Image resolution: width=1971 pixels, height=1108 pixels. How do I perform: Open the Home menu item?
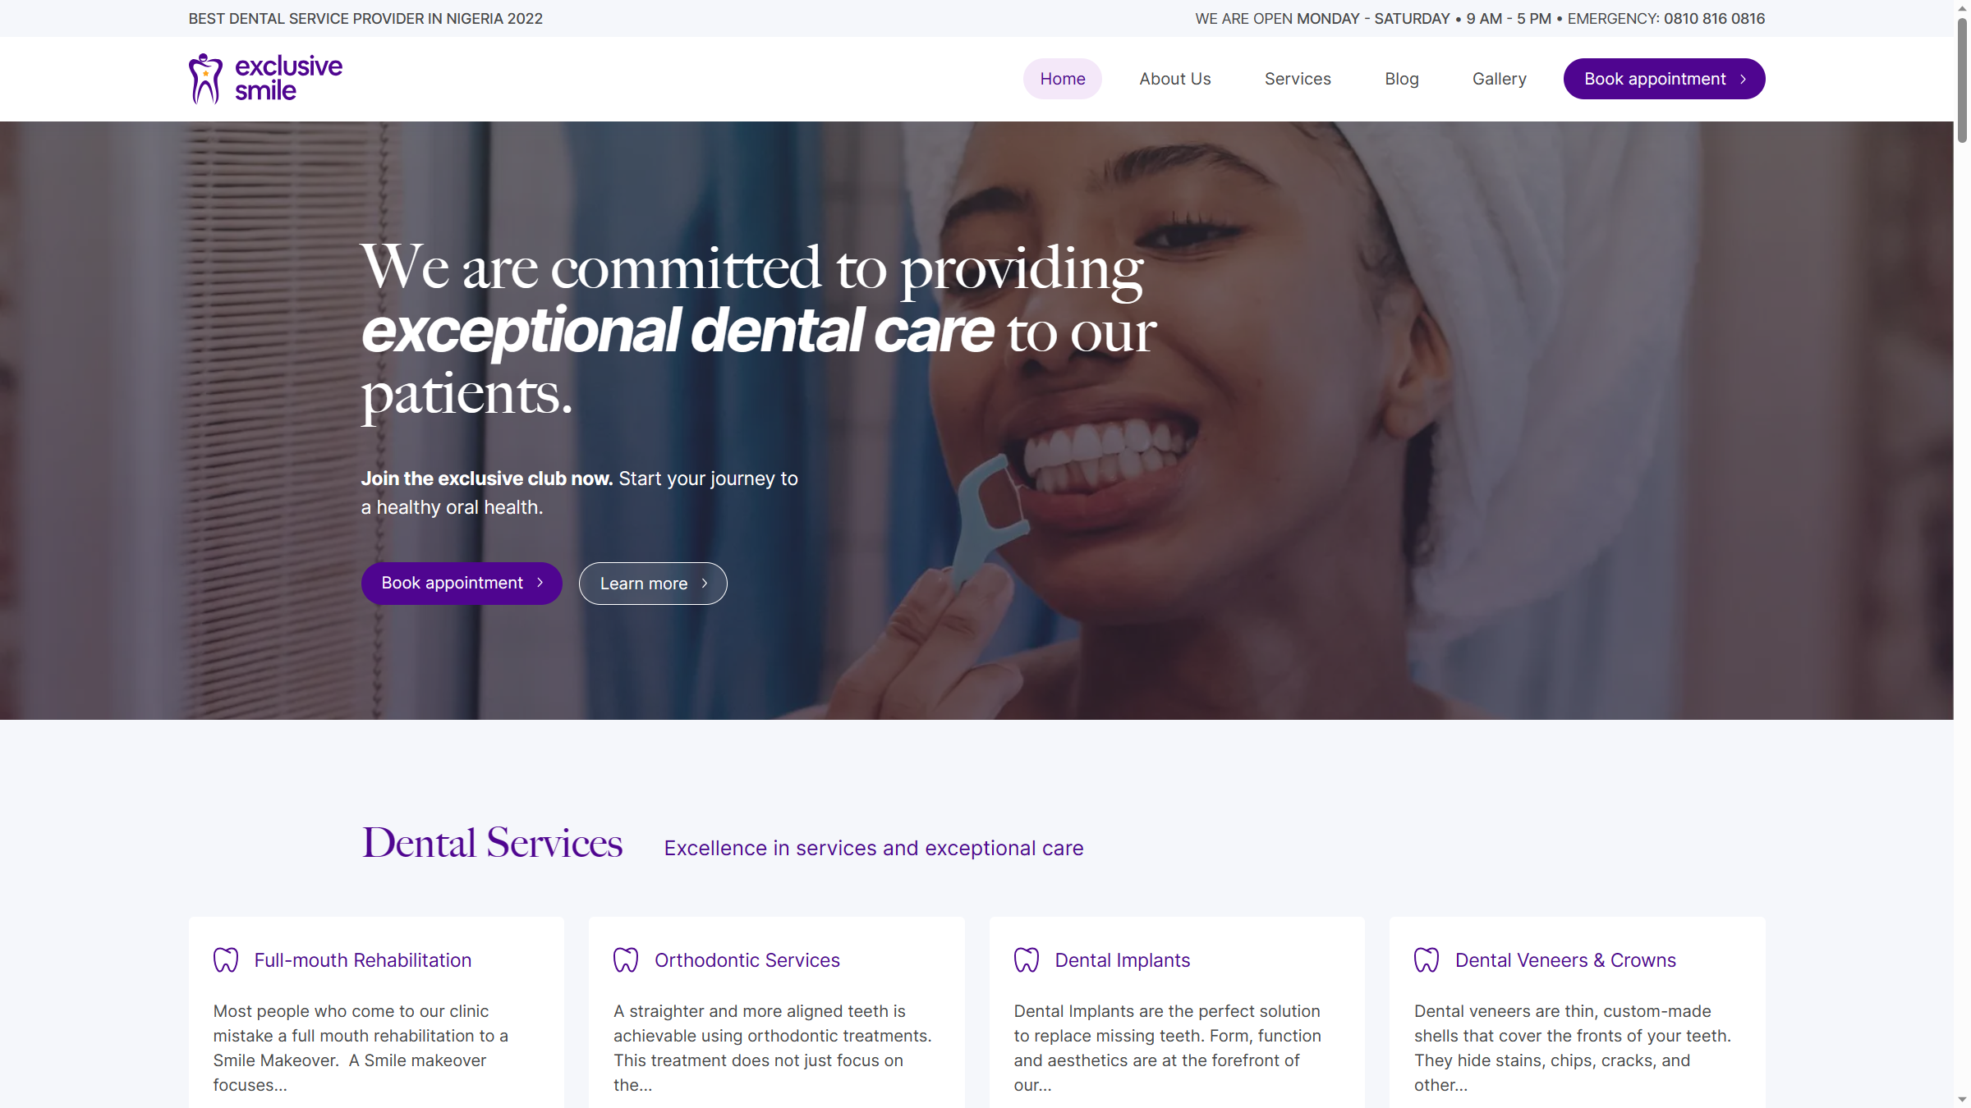1062,79
